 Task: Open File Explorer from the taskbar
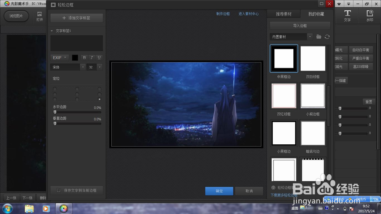point(29,209)
